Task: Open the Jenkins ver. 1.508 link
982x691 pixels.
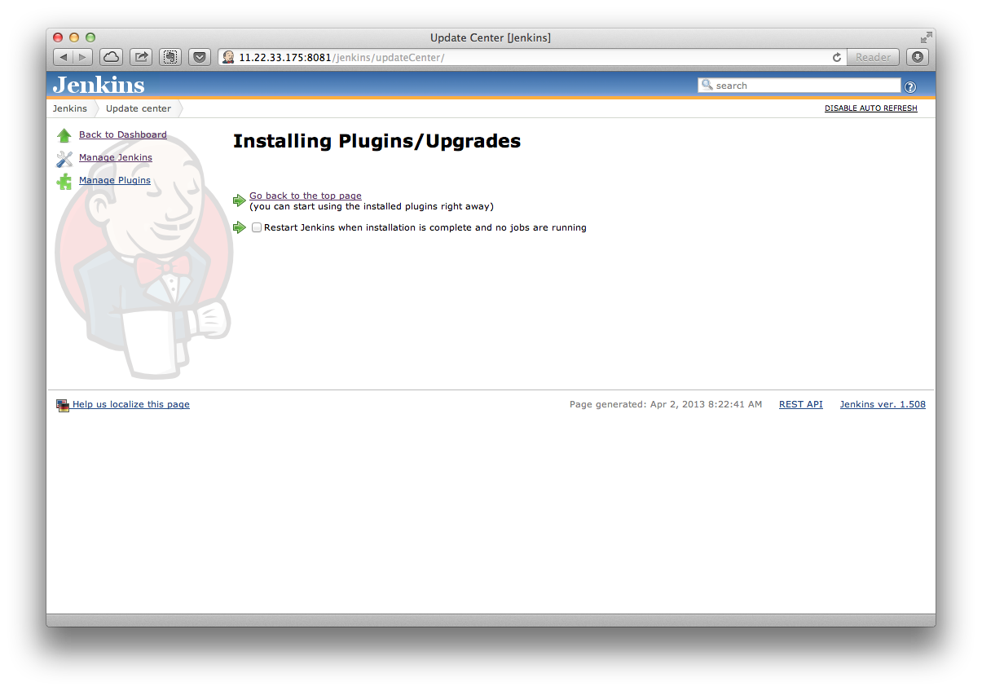Action: [883, 404]
